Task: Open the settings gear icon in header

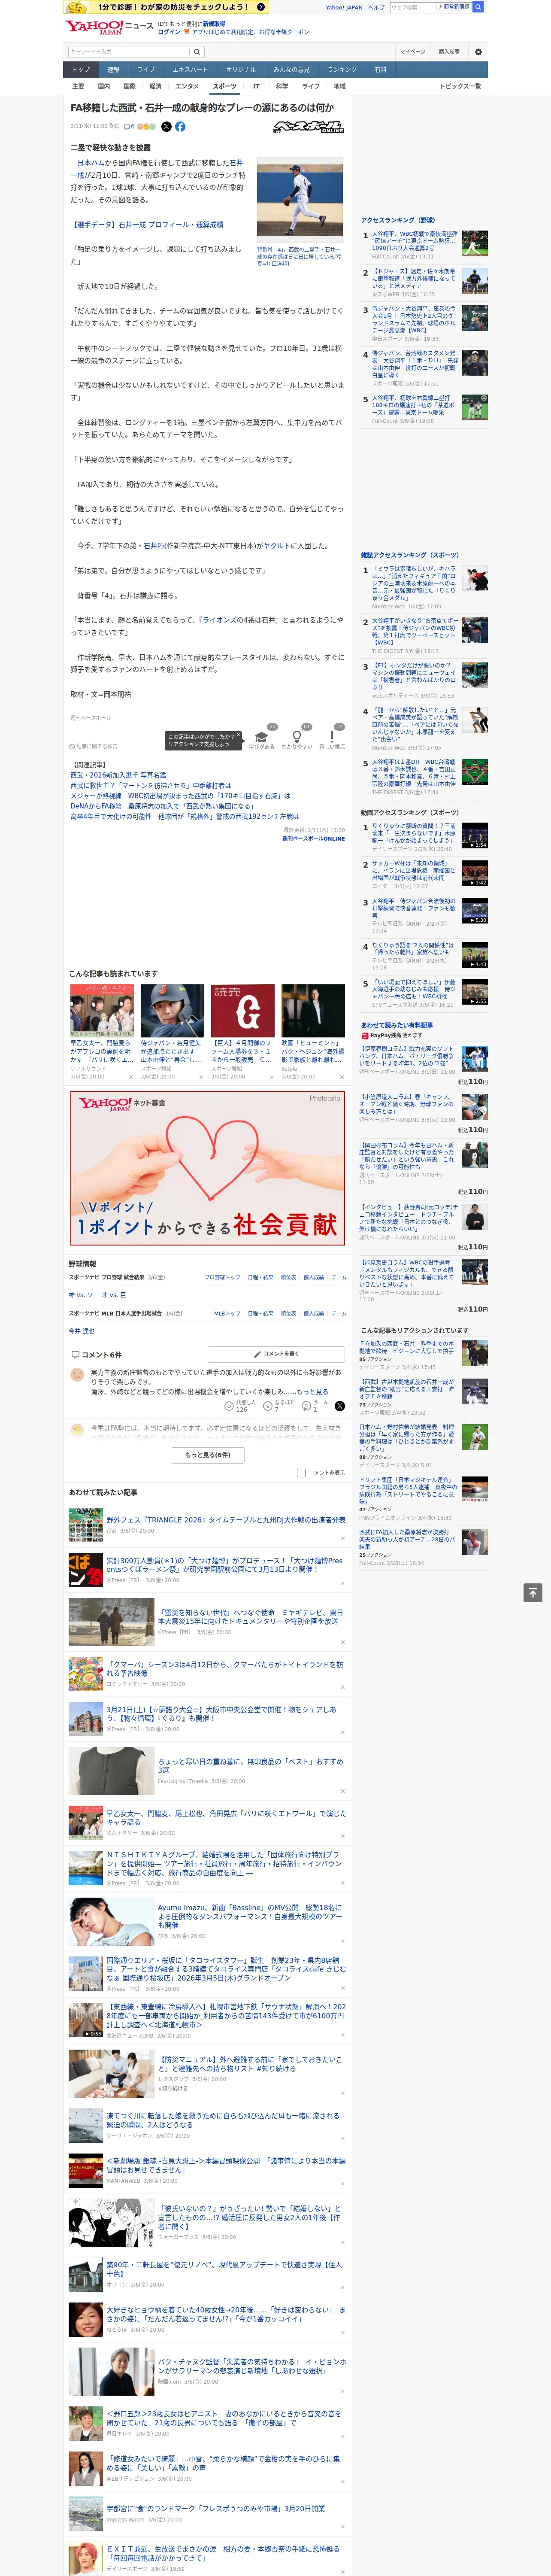Action: (478, 51)
